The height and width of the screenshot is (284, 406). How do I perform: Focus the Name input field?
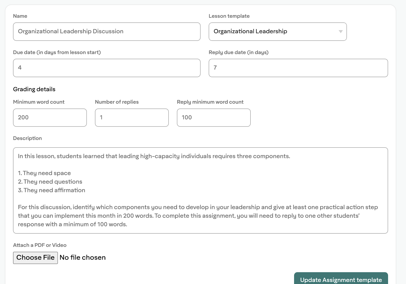107,31
